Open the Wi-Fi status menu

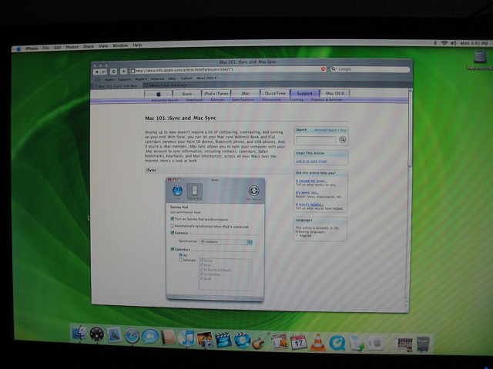pyautogui.click(x=444, y=43)
